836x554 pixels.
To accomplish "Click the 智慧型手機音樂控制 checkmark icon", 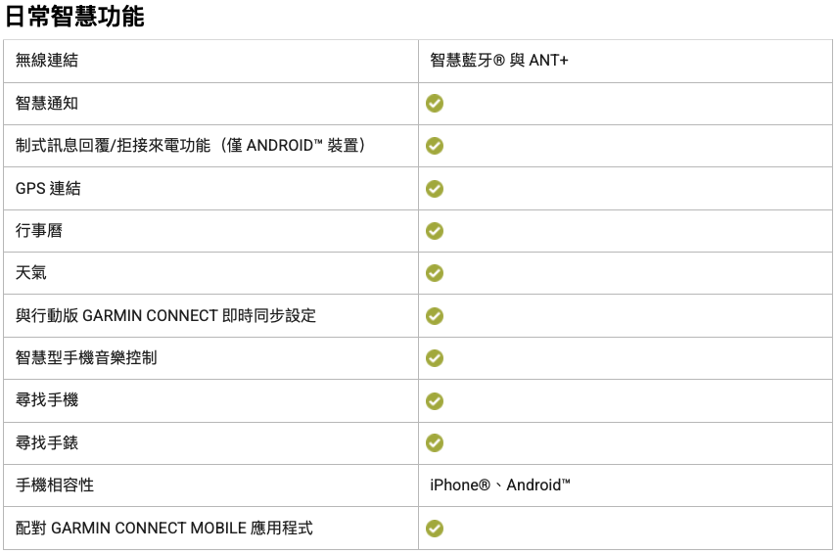I will (435, 358).
